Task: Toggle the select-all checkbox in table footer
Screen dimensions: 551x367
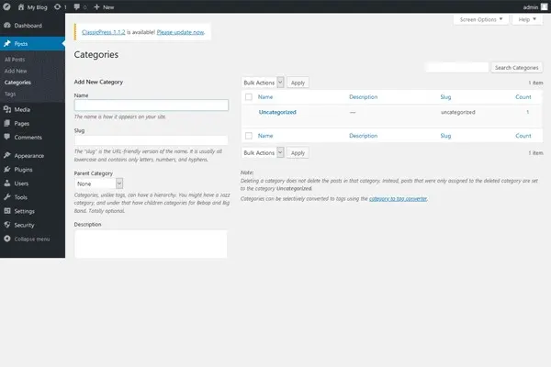Action: point(248,134)
